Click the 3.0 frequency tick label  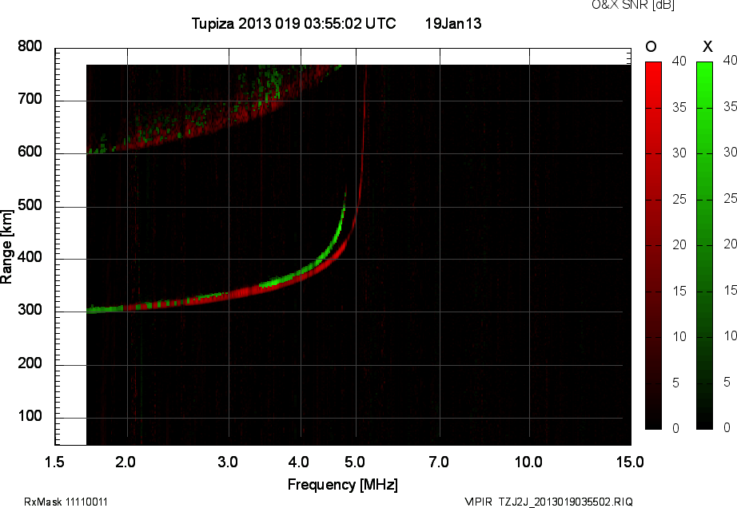click(228, 462)
